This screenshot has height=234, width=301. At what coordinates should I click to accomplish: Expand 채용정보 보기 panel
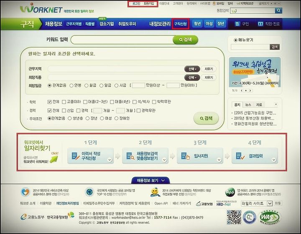coord(150,180)
